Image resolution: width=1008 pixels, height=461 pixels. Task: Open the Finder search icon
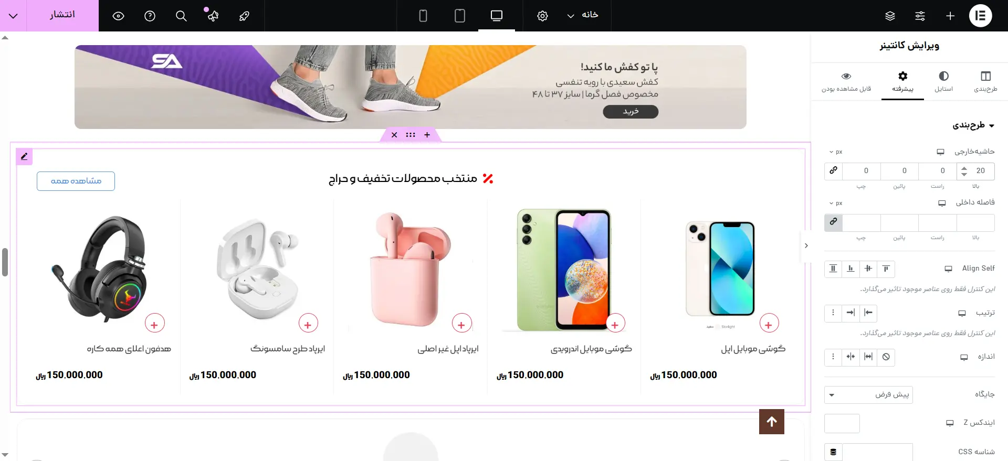pos(181,16)
